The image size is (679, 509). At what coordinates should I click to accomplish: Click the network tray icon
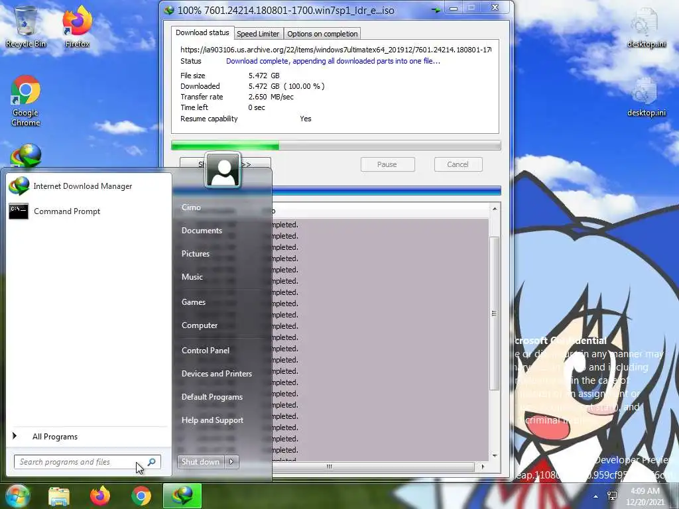coord(612,496)
